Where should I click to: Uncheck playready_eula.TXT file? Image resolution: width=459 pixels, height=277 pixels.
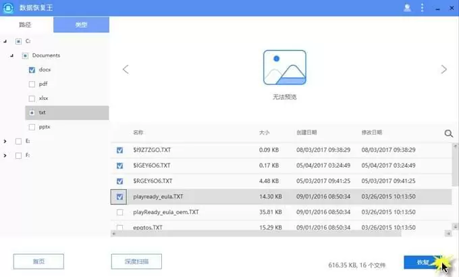tap(119, 197)
